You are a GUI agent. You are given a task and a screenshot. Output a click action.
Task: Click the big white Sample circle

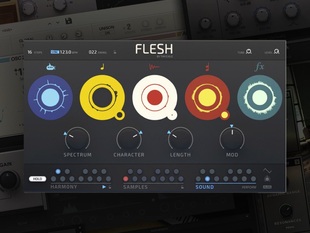pyautogui.click(x=155, y=97)
